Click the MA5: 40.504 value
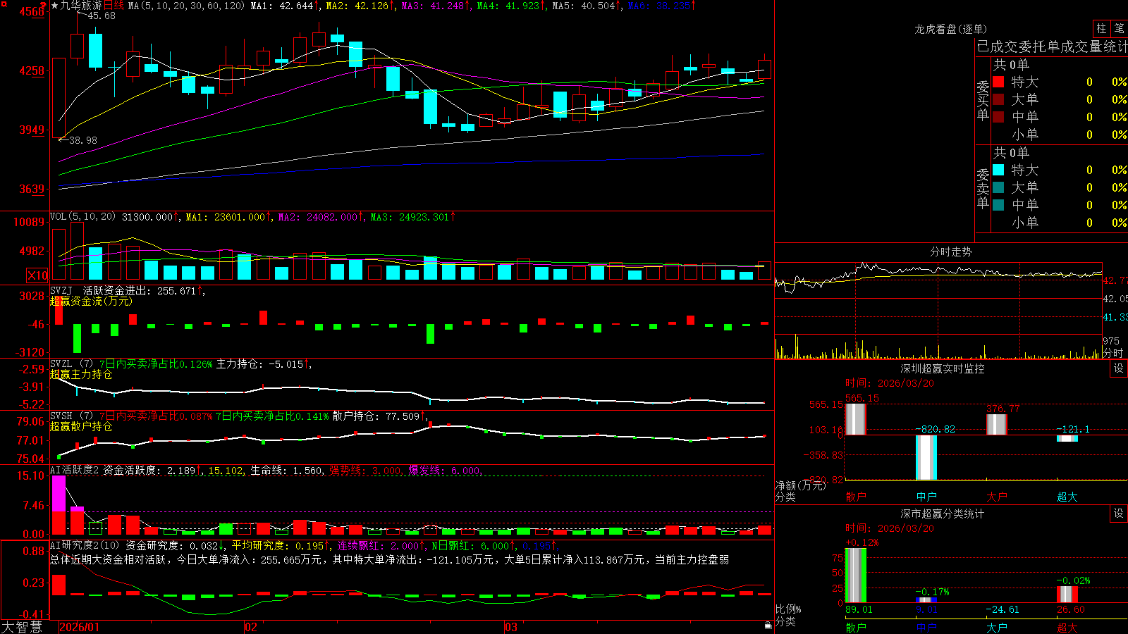1128x634 pixels. coord(585,6)
